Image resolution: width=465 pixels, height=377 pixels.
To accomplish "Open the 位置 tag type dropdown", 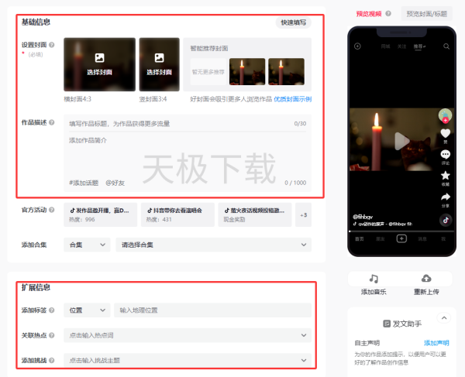I will [86, 310].
